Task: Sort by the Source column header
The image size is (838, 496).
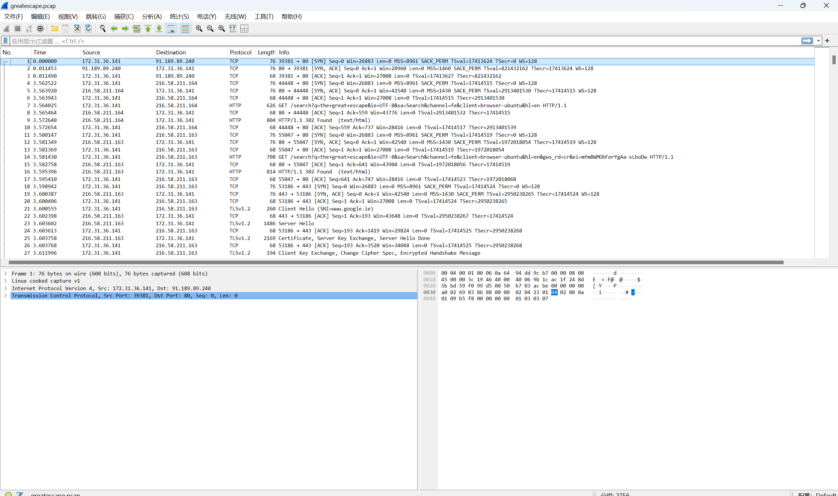Action: coord(117,52)
